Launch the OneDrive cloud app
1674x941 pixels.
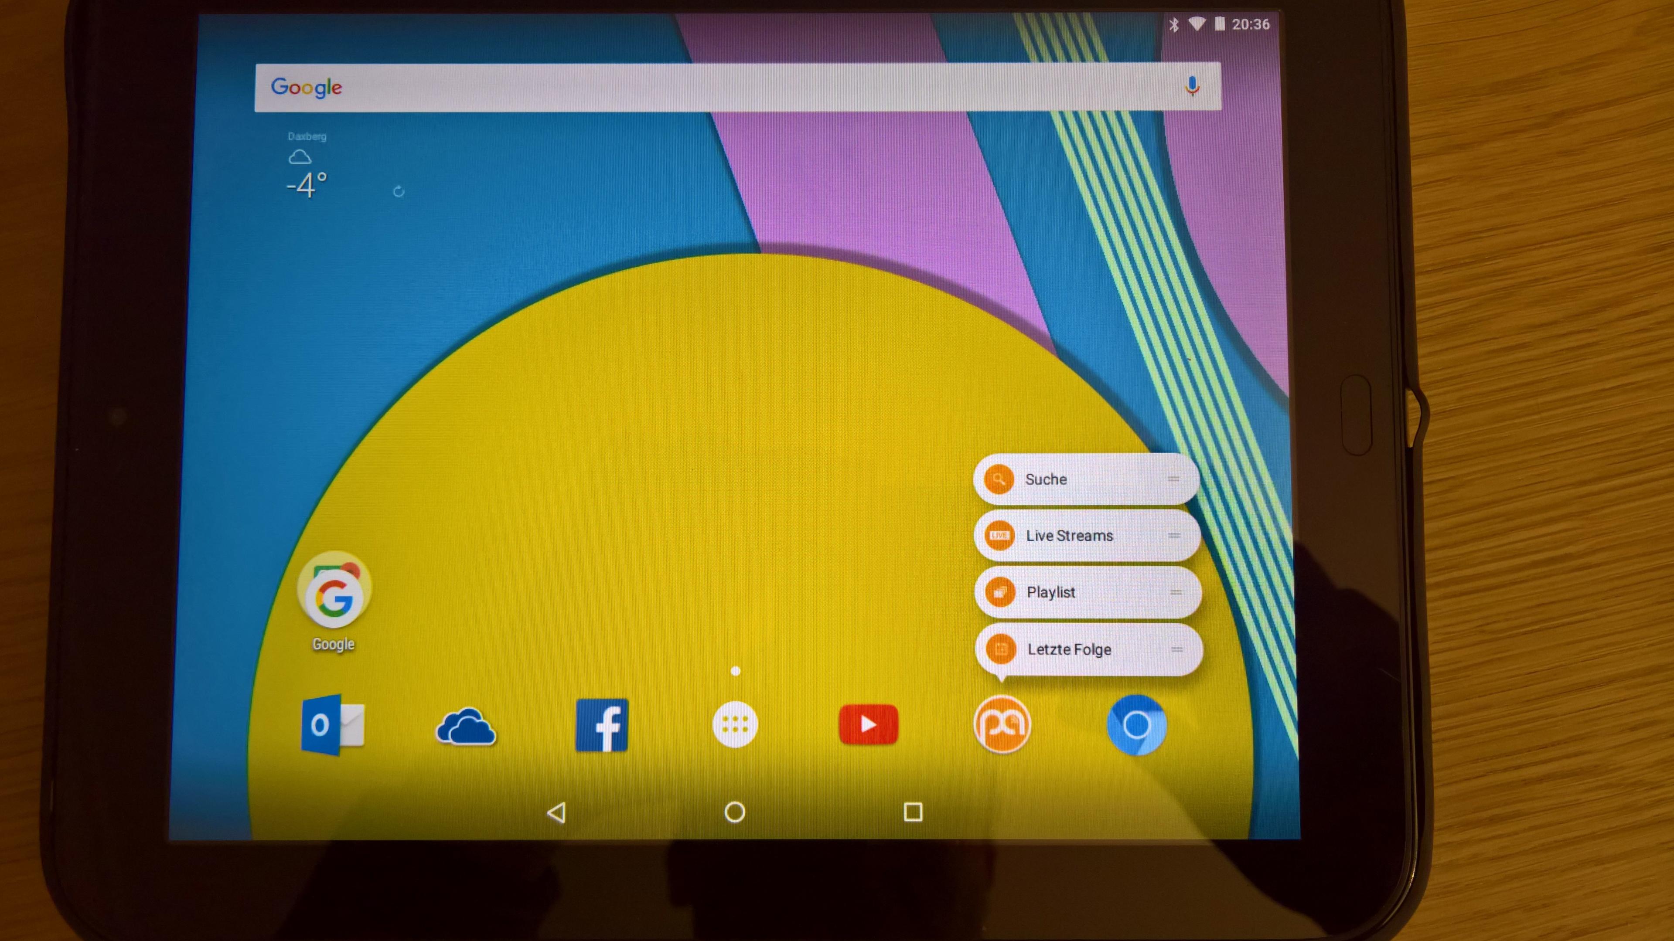(466, 726)
